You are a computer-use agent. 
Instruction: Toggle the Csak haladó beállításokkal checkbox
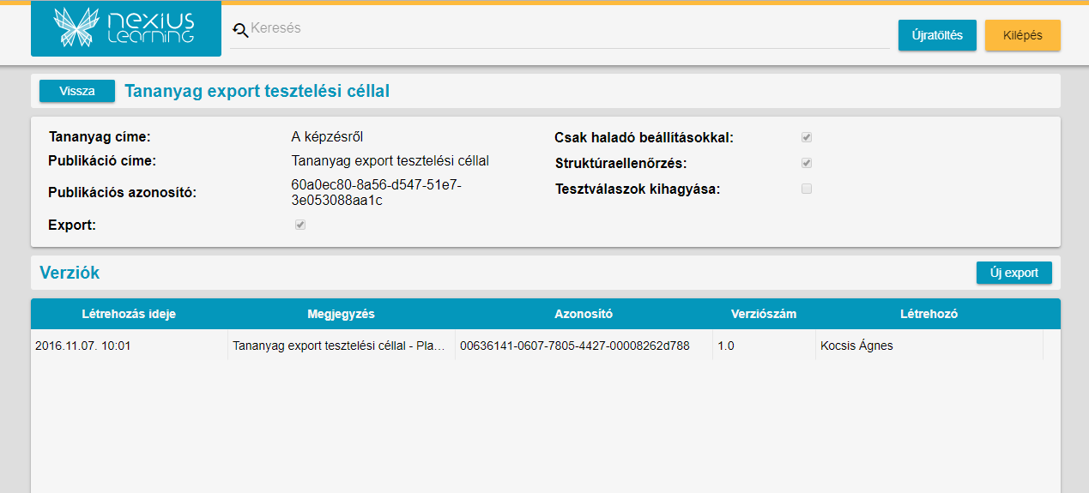[x=807, y=137]
